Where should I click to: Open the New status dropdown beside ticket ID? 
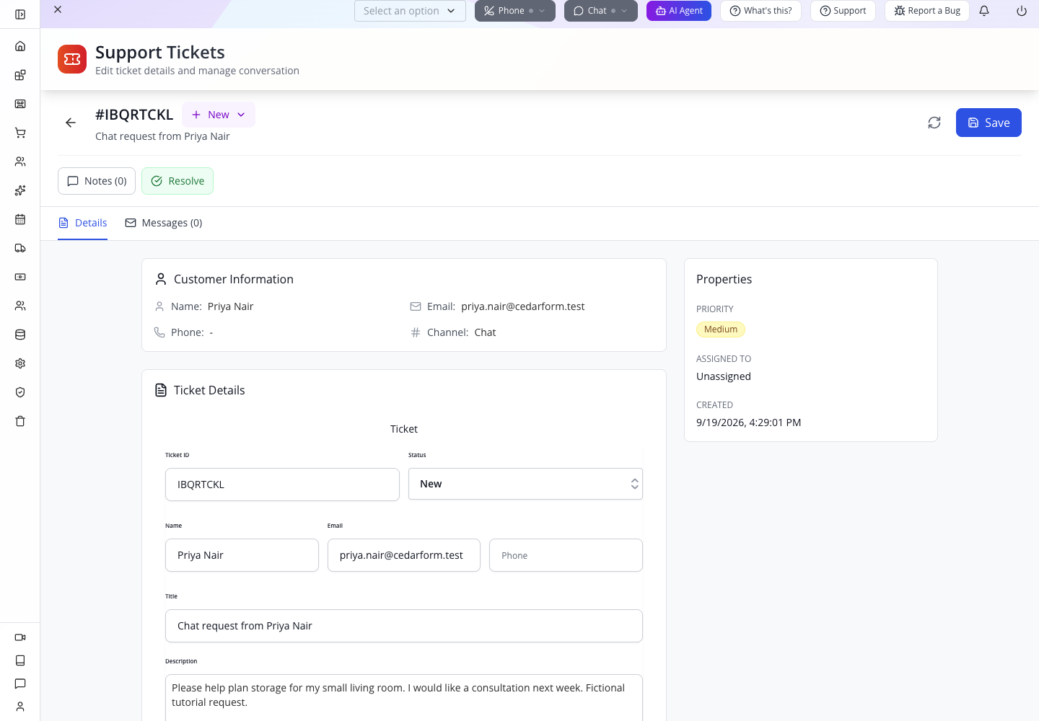(x=219, y=115)
